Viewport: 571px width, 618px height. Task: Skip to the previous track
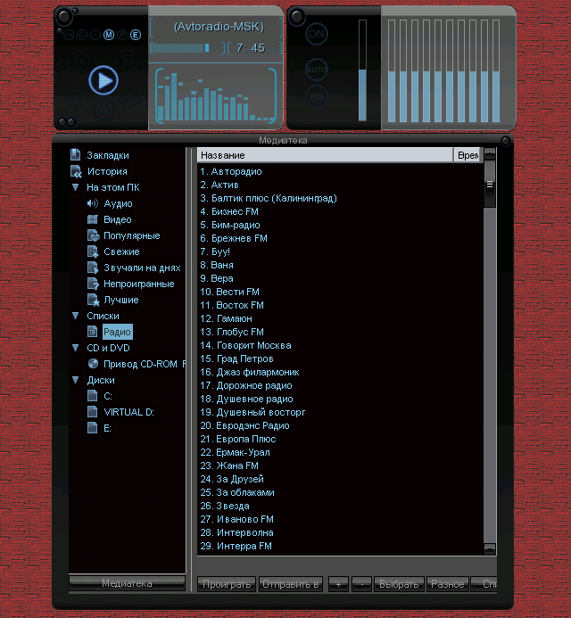(x=79, y=62)
